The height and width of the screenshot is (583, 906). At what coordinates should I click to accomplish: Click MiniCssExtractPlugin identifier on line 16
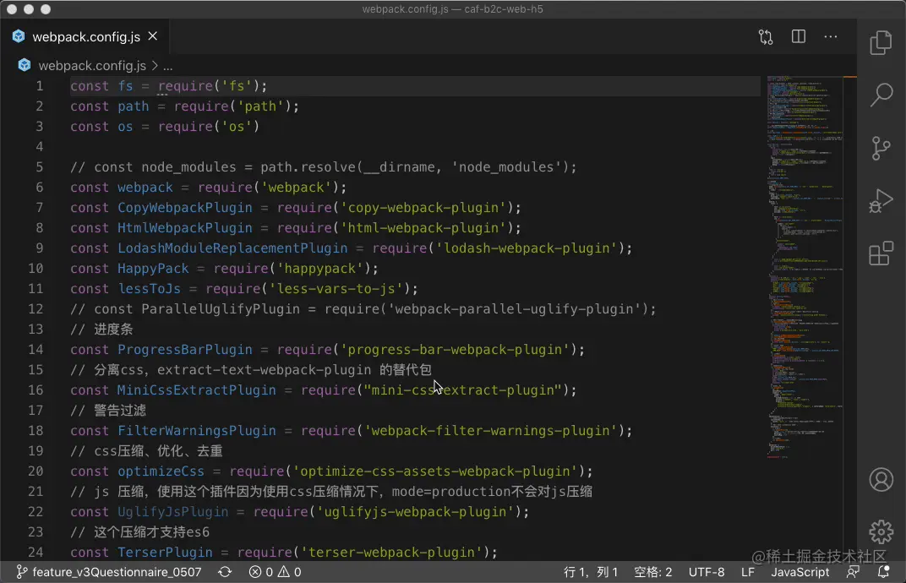(196, 390)
